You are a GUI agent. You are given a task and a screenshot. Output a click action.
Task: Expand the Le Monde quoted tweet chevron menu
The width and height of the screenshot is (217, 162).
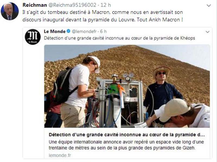(208, 32)
